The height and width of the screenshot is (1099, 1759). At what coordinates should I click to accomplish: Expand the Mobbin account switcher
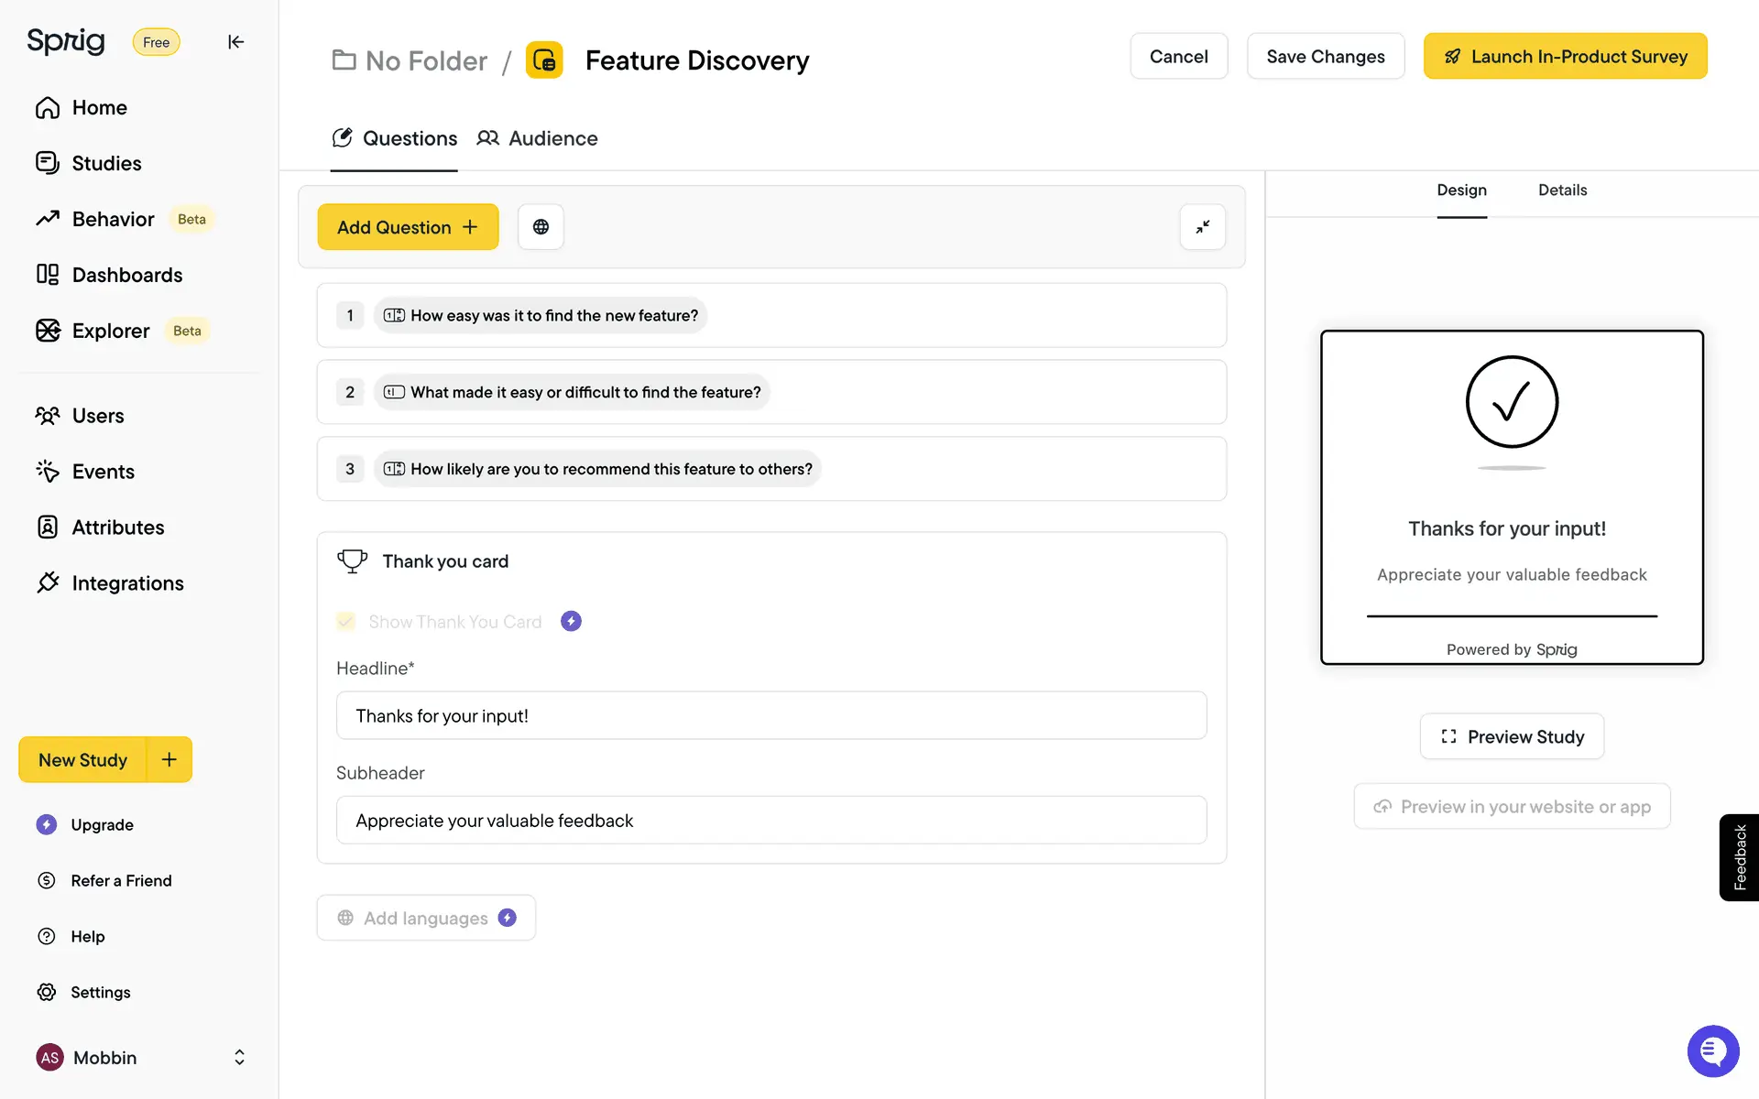239,1058
